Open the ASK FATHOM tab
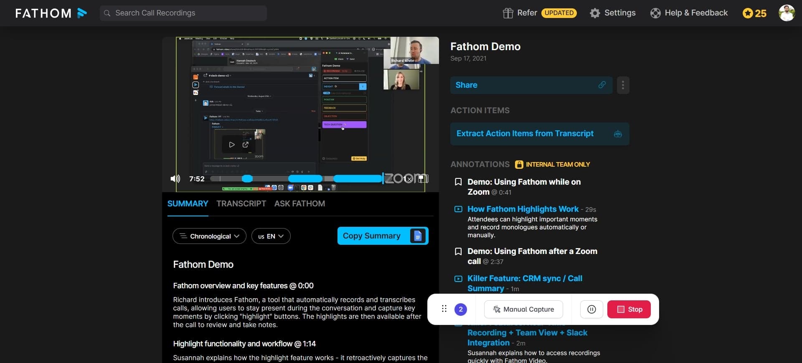Screen dimensions: 802x363 pos(299,203)
